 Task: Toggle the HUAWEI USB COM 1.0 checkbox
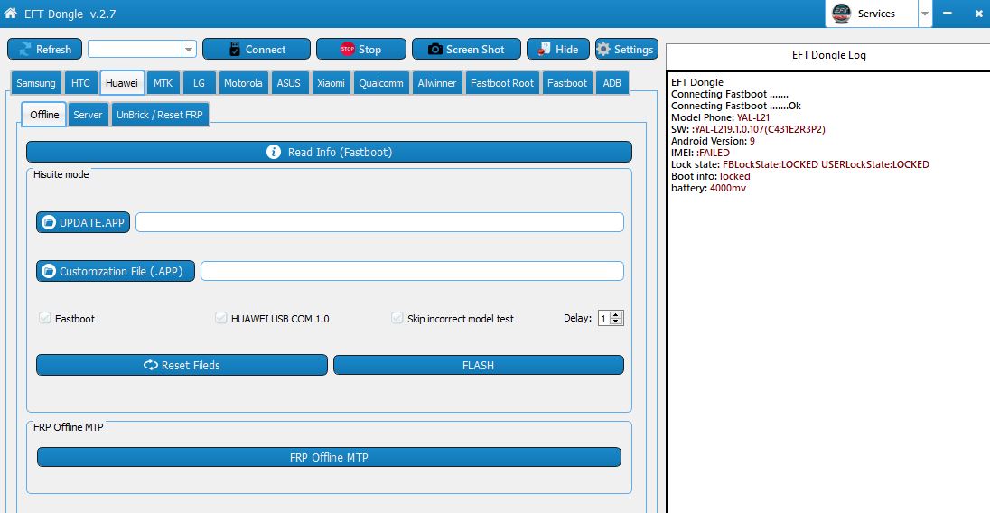[x=221, y=318]
